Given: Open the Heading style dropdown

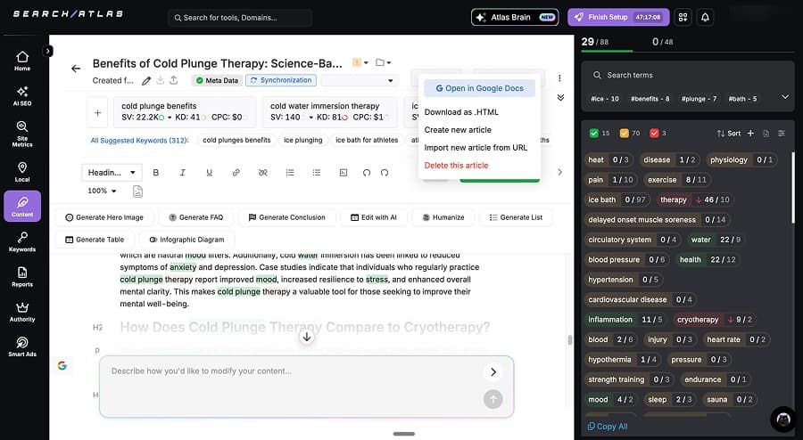Looking at the screenshot, I should click(x=112, y=173).
